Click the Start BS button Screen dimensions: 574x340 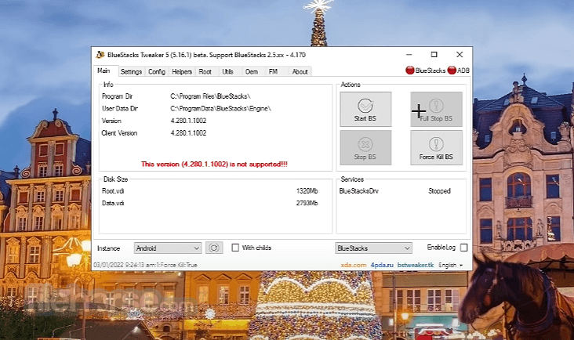tap(365, 109)
